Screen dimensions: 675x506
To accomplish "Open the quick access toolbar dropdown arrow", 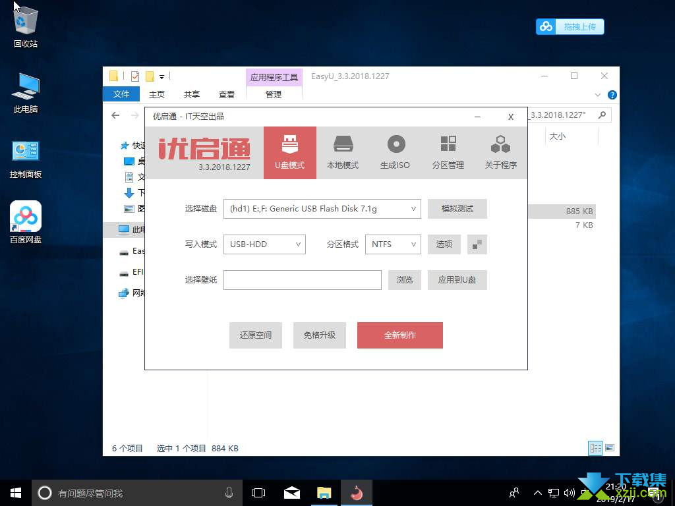I will coord(162,77).
